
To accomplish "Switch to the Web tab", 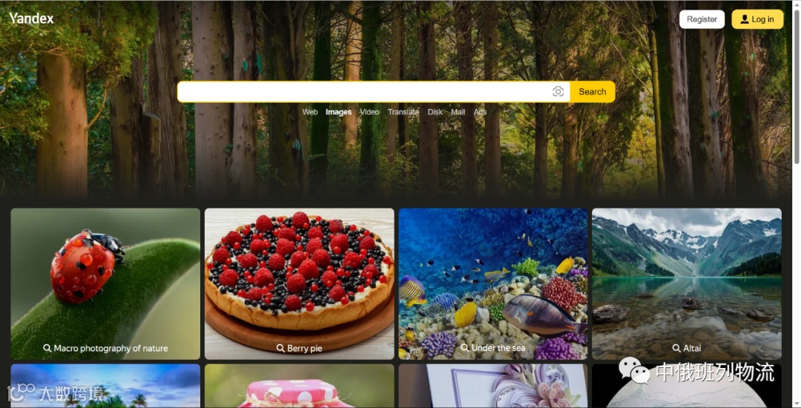I will [309, 112].
